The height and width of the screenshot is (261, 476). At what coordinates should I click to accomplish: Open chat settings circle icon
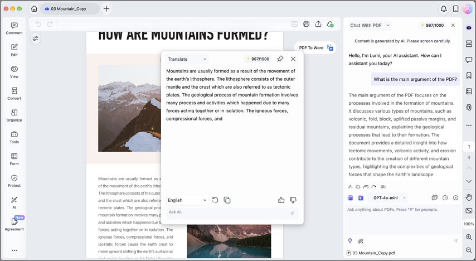[x=456, y=198]
